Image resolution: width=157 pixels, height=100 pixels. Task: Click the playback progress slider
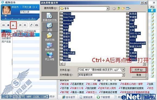(20, 16)
